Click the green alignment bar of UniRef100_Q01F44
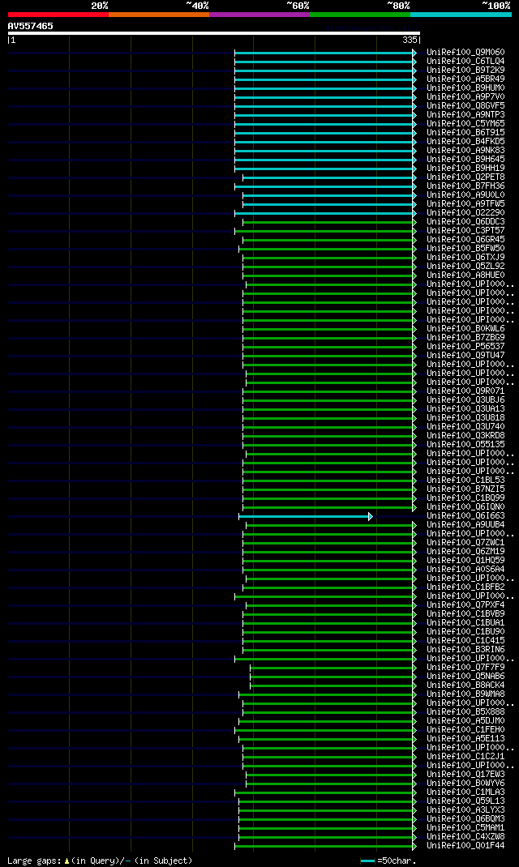The image size is (519, 867). click(x=325, y=847)
